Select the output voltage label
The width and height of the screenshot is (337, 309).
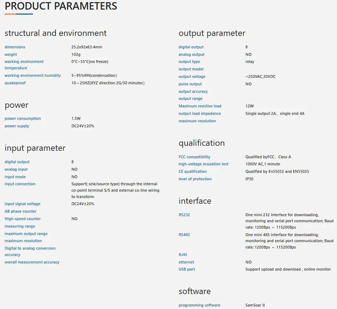pos(192,76)
